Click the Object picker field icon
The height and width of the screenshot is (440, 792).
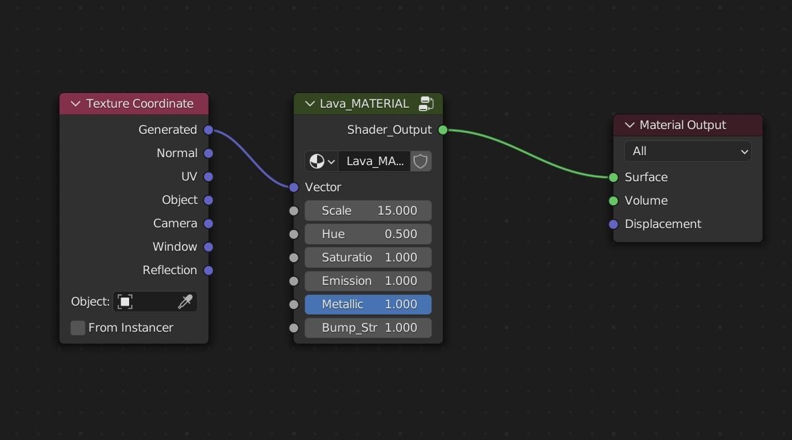pyautogui.click(x=125, y=302)
